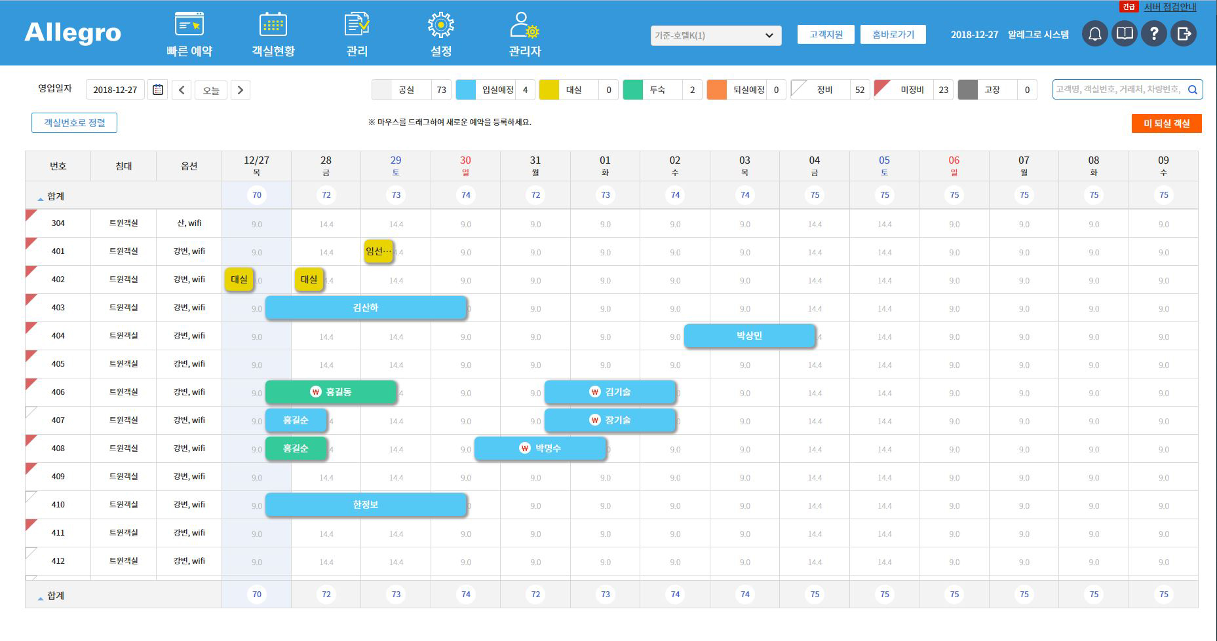Open the 관리자 administrator icon
Image resolution: width=1217 pixels, height=641 pixels.
(524, 35)
